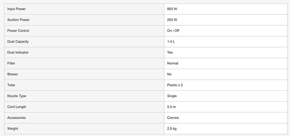Select the 5.0 m cord value
This screenshot has width=290, height=136.
coord(171,107)
